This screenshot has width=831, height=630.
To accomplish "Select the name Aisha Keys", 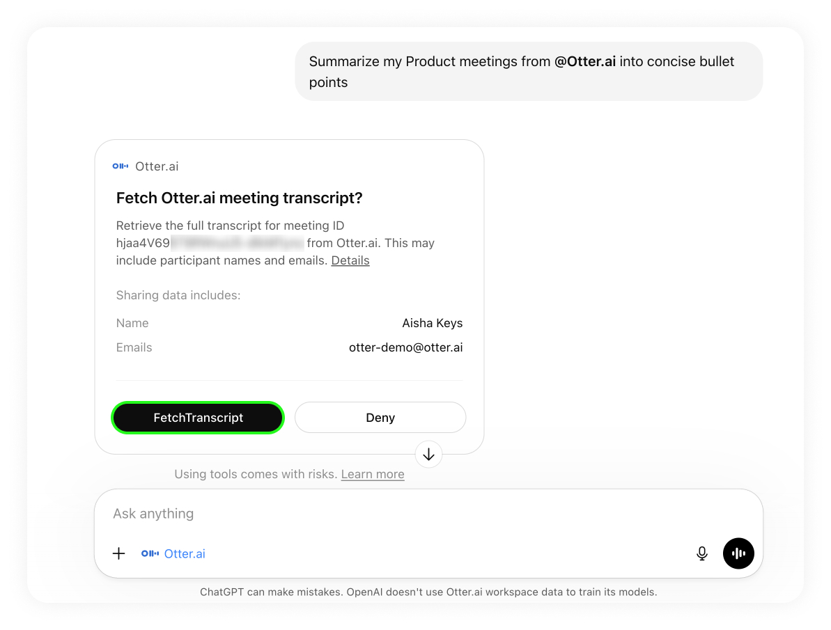I will tap(432, 323).
